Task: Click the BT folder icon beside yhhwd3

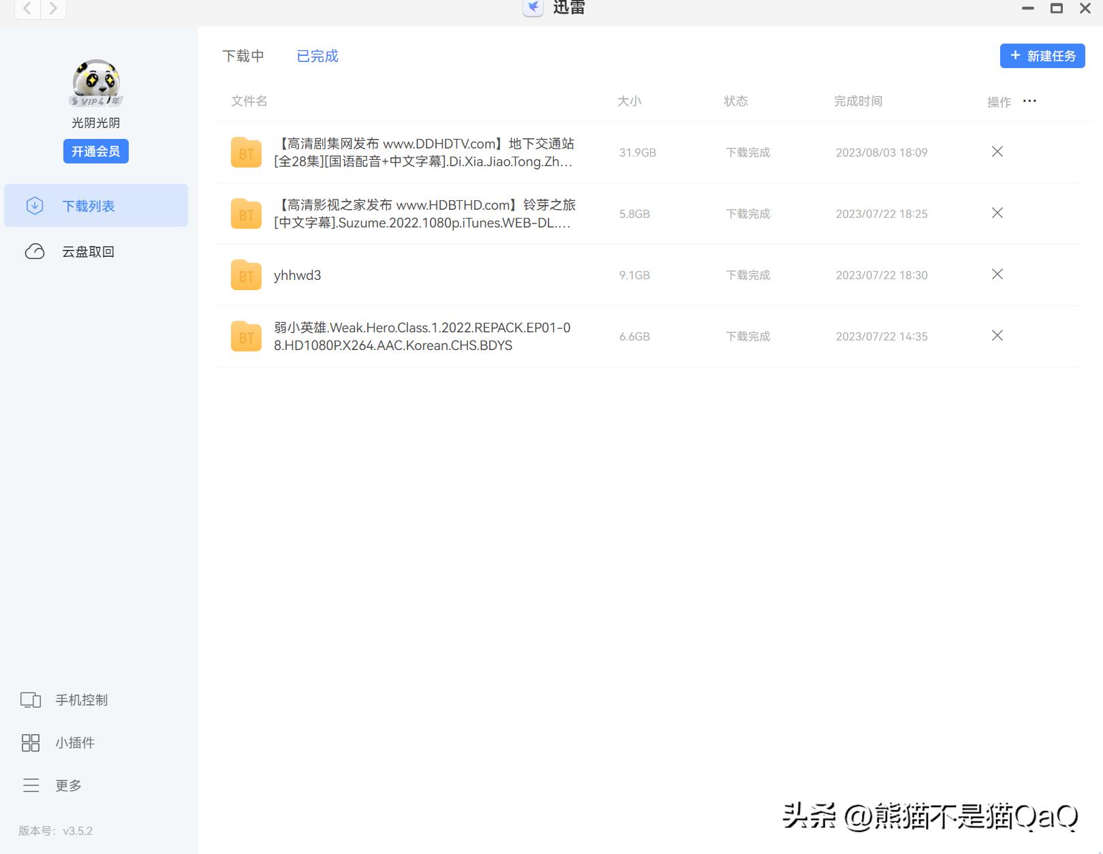Action: [x=245, y=275]
